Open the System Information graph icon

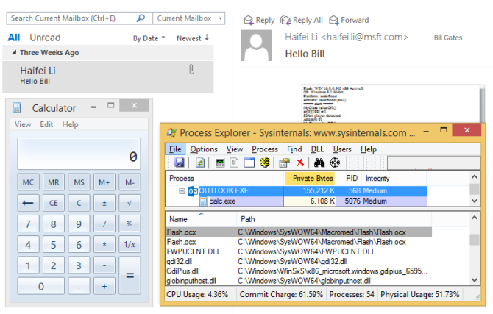coord(220,163)
